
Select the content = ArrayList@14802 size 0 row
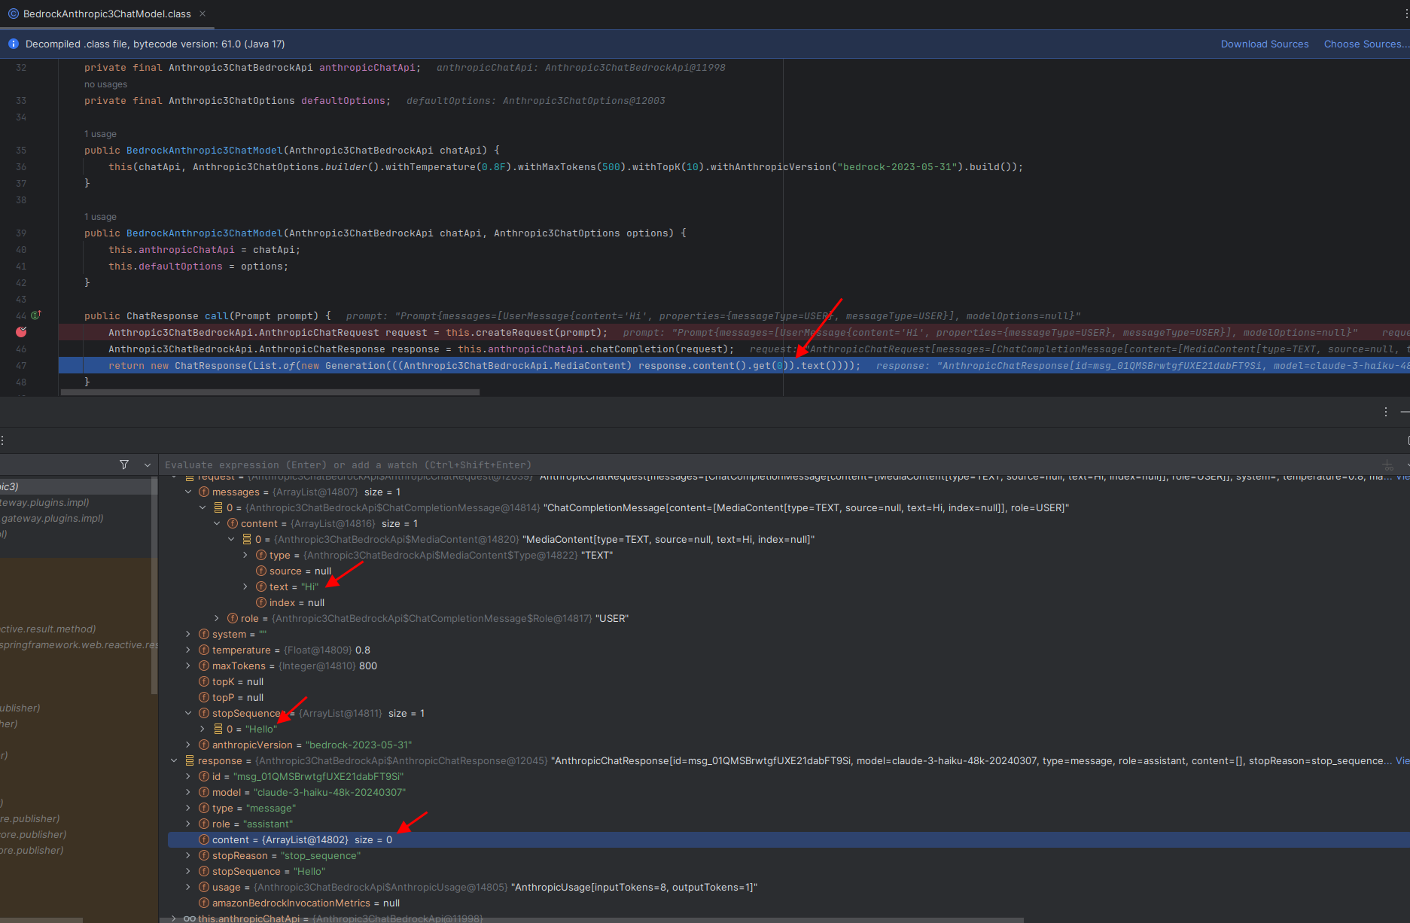787,839
